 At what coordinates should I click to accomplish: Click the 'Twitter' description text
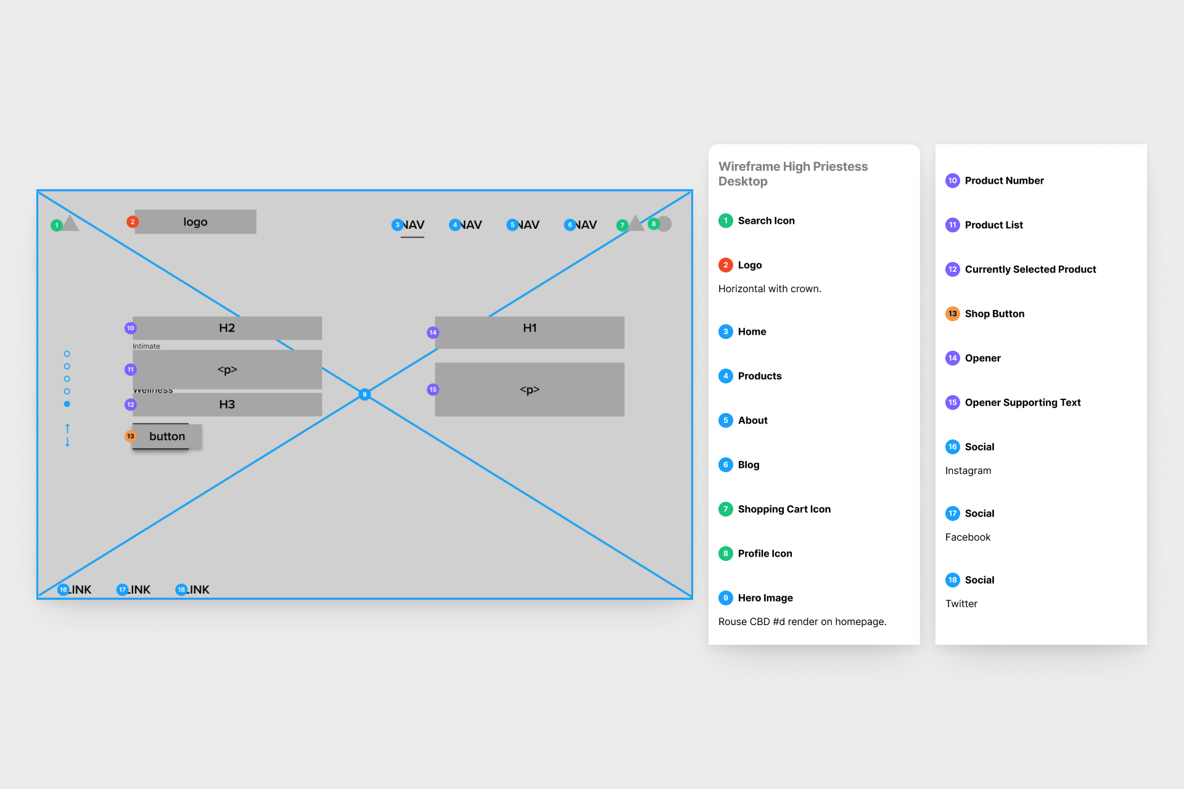tap(961, 603)
